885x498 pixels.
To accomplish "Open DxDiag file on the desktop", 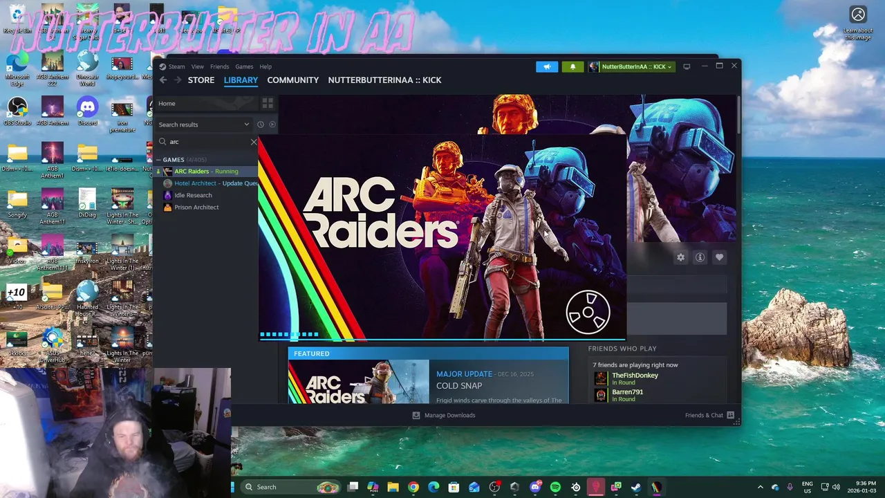I will pos(87,203).
